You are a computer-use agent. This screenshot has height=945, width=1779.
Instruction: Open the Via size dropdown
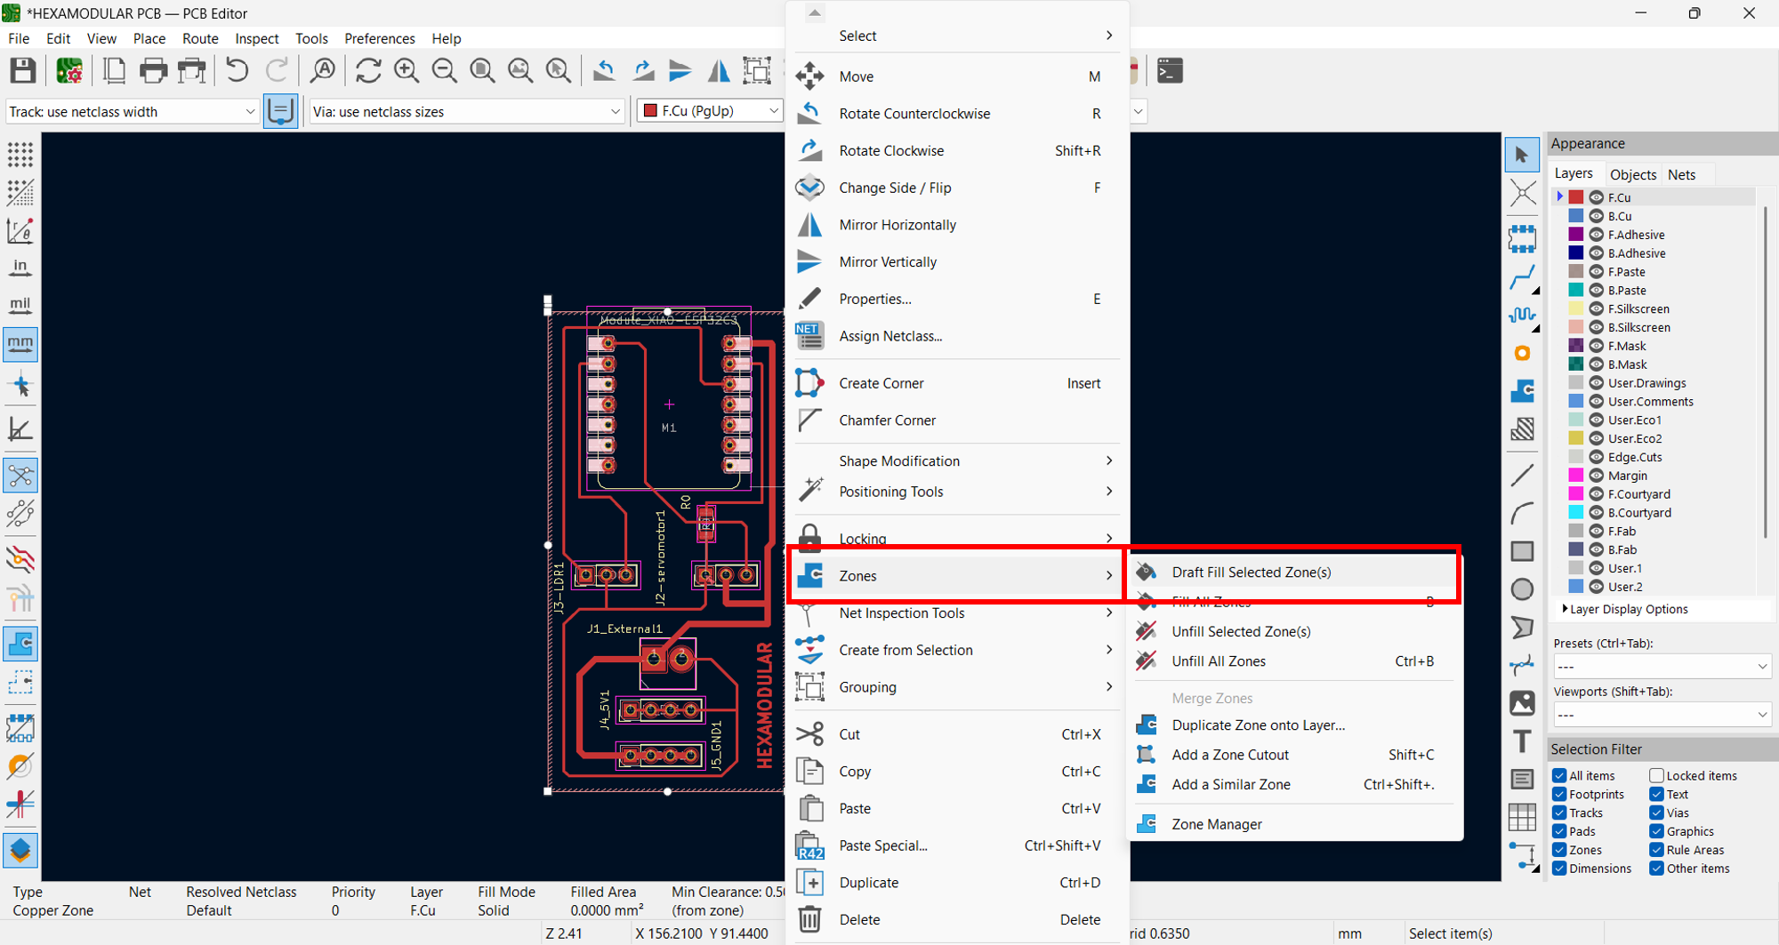pos(466,112)
